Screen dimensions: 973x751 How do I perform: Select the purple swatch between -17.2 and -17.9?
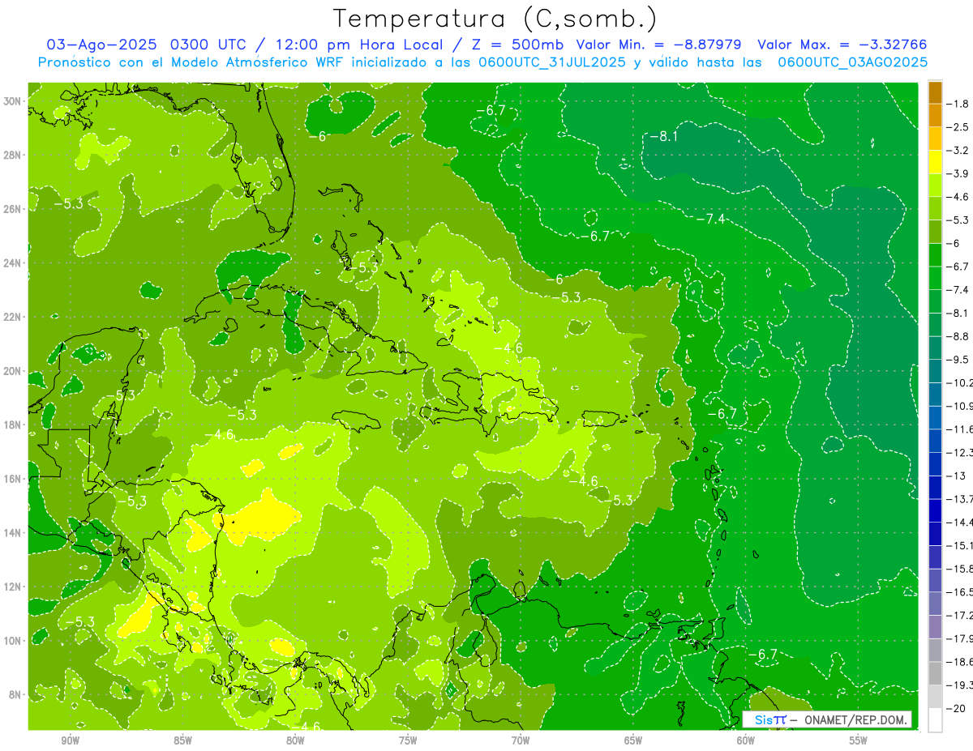pyautogui.click(x=935, y=626)
